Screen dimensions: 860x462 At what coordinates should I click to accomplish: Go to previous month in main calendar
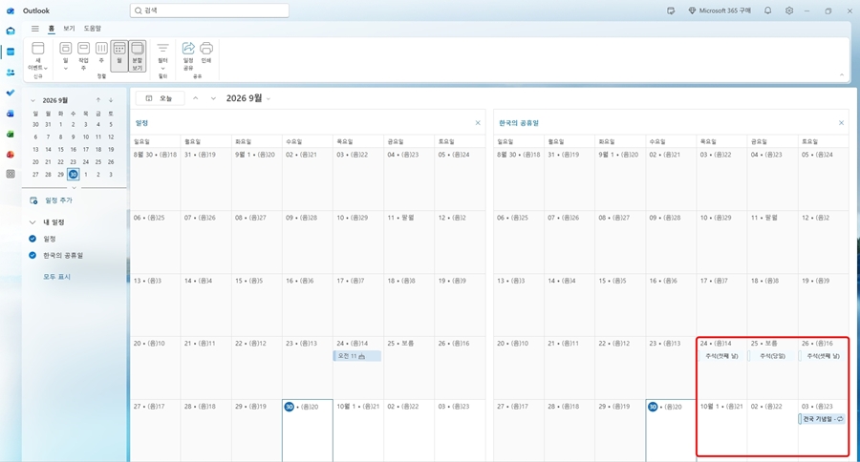[196, 98]
